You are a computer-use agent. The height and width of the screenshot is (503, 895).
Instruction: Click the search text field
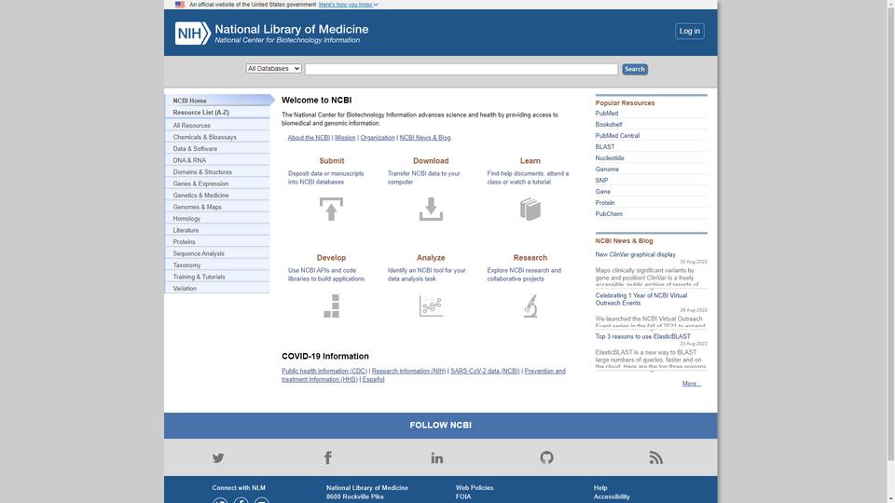point(461,69)
